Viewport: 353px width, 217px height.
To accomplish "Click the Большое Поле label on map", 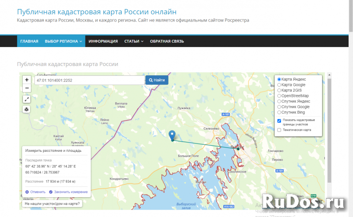I will point(188,156).
